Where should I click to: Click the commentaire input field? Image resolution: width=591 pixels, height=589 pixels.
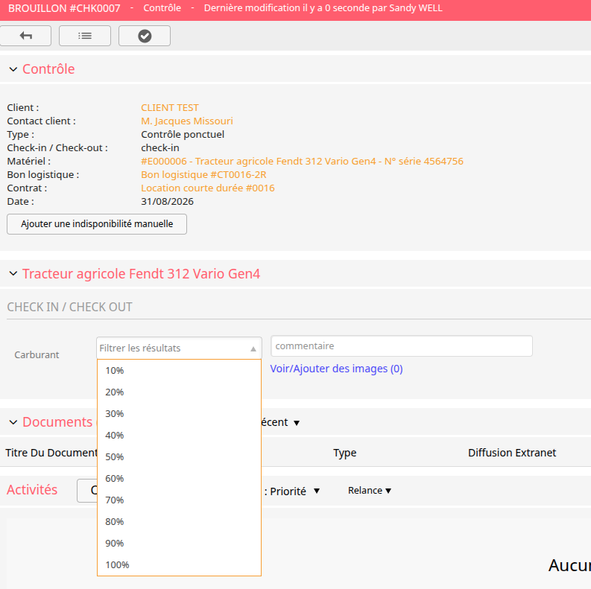402,346
